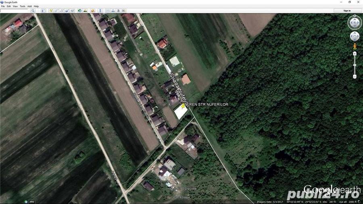Viewport: 363px width, 204px height.
Task: Click the yellow TEREN STR NUFERILOR placemark
Action: coord(183,106)
